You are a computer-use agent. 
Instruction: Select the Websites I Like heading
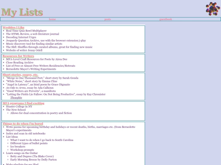14,28
